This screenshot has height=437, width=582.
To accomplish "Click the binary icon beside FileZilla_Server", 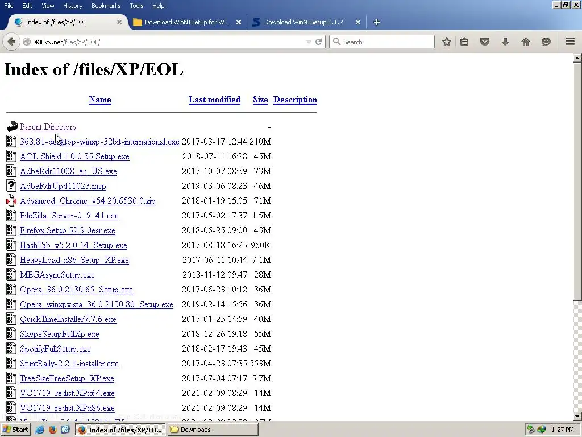I will pos(11,215).
